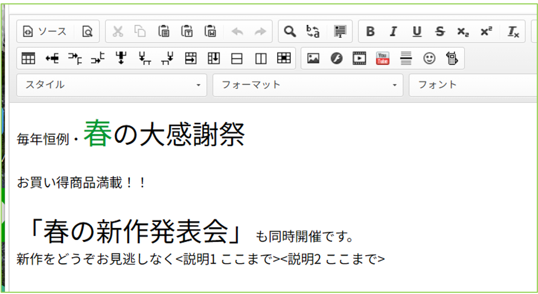
Task: Click the Flash embed icon
Action: tap(336, 58)
